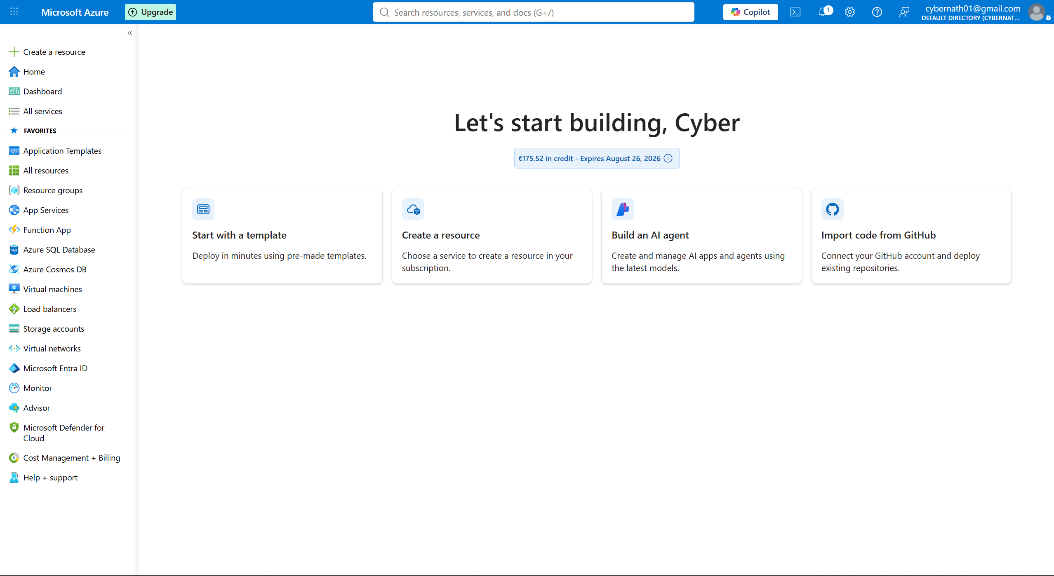1054x576 pixels.
Task: Open All services label in the sidebar
Action: 43,111
